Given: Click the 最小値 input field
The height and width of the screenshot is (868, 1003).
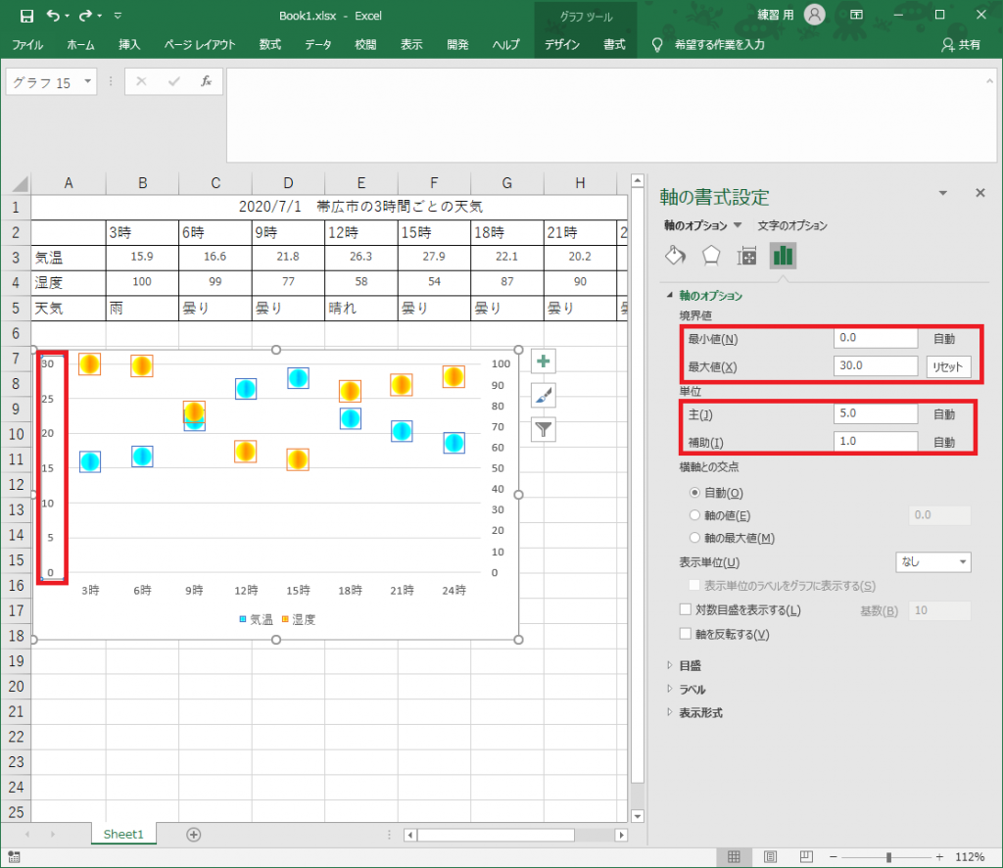Looking at the screenshot, I should 875,338.
